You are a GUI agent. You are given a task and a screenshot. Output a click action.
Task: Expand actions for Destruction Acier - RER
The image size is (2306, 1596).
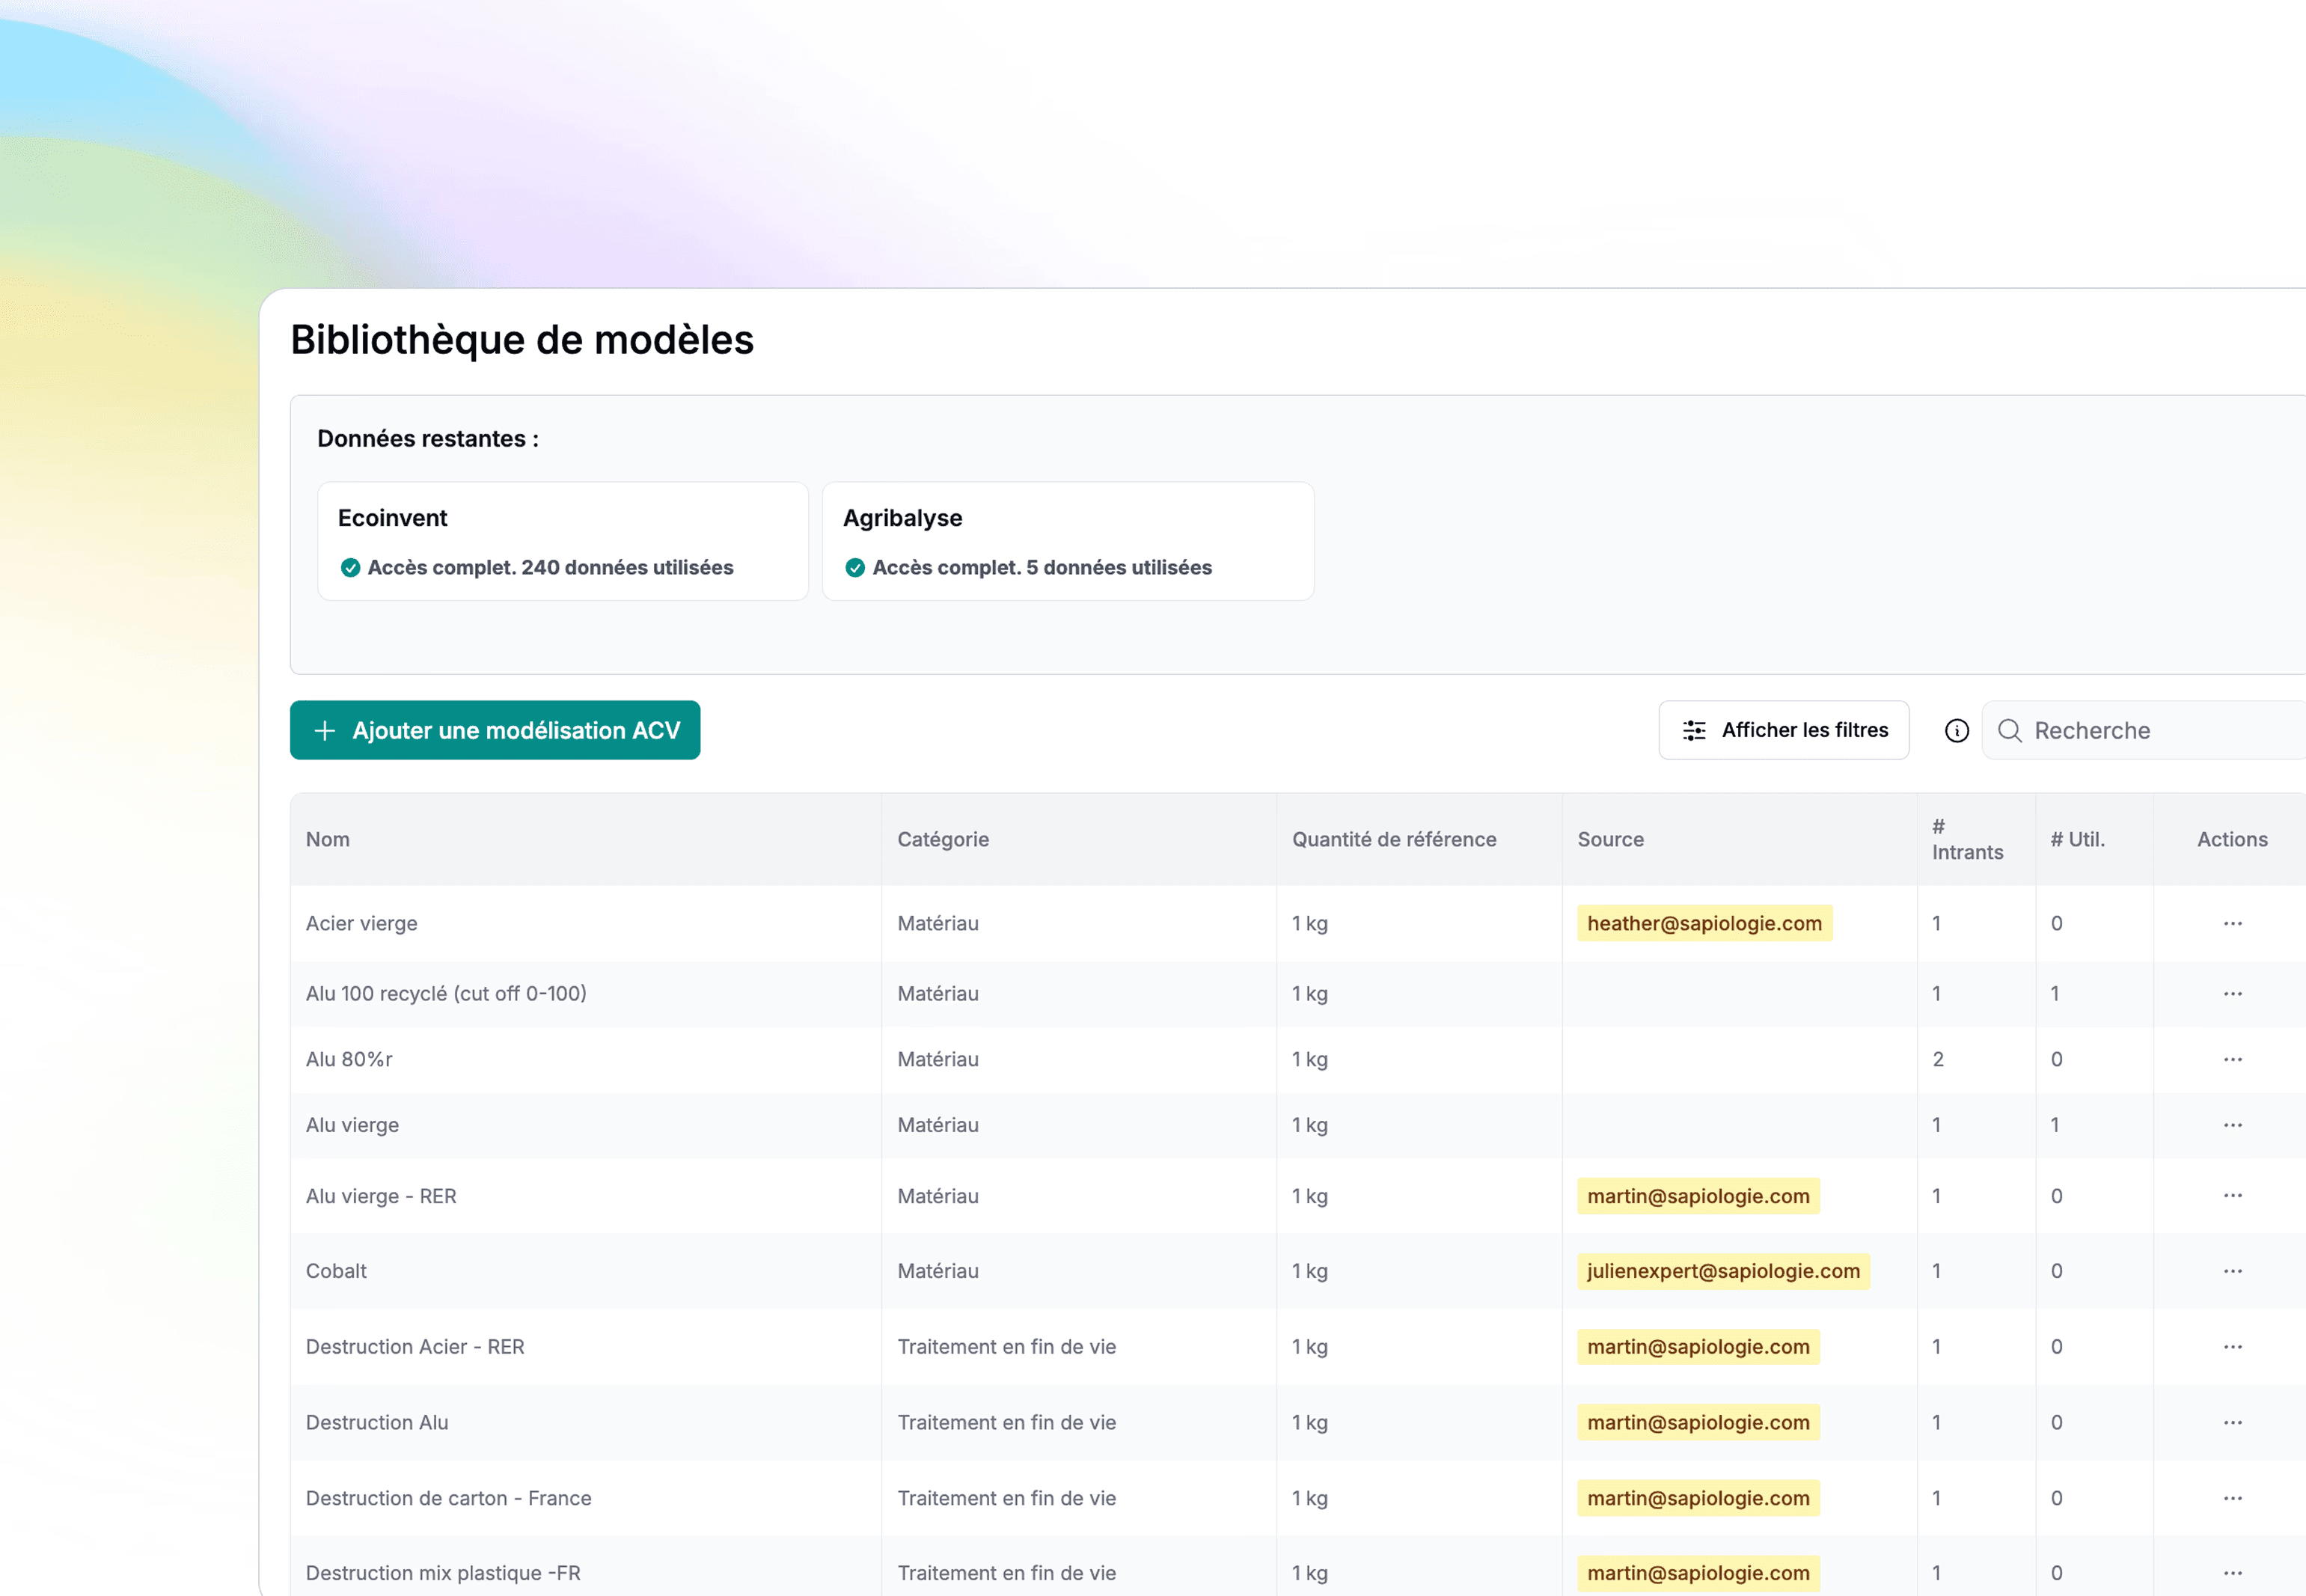[x=2232, y=1347]
